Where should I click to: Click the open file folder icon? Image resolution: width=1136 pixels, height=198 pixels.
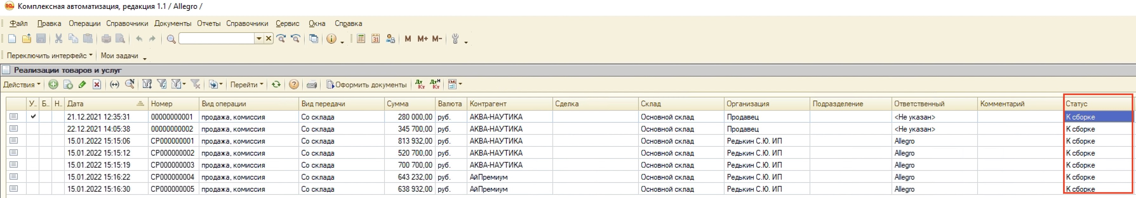pyautogui.click(x=26, y=39)
